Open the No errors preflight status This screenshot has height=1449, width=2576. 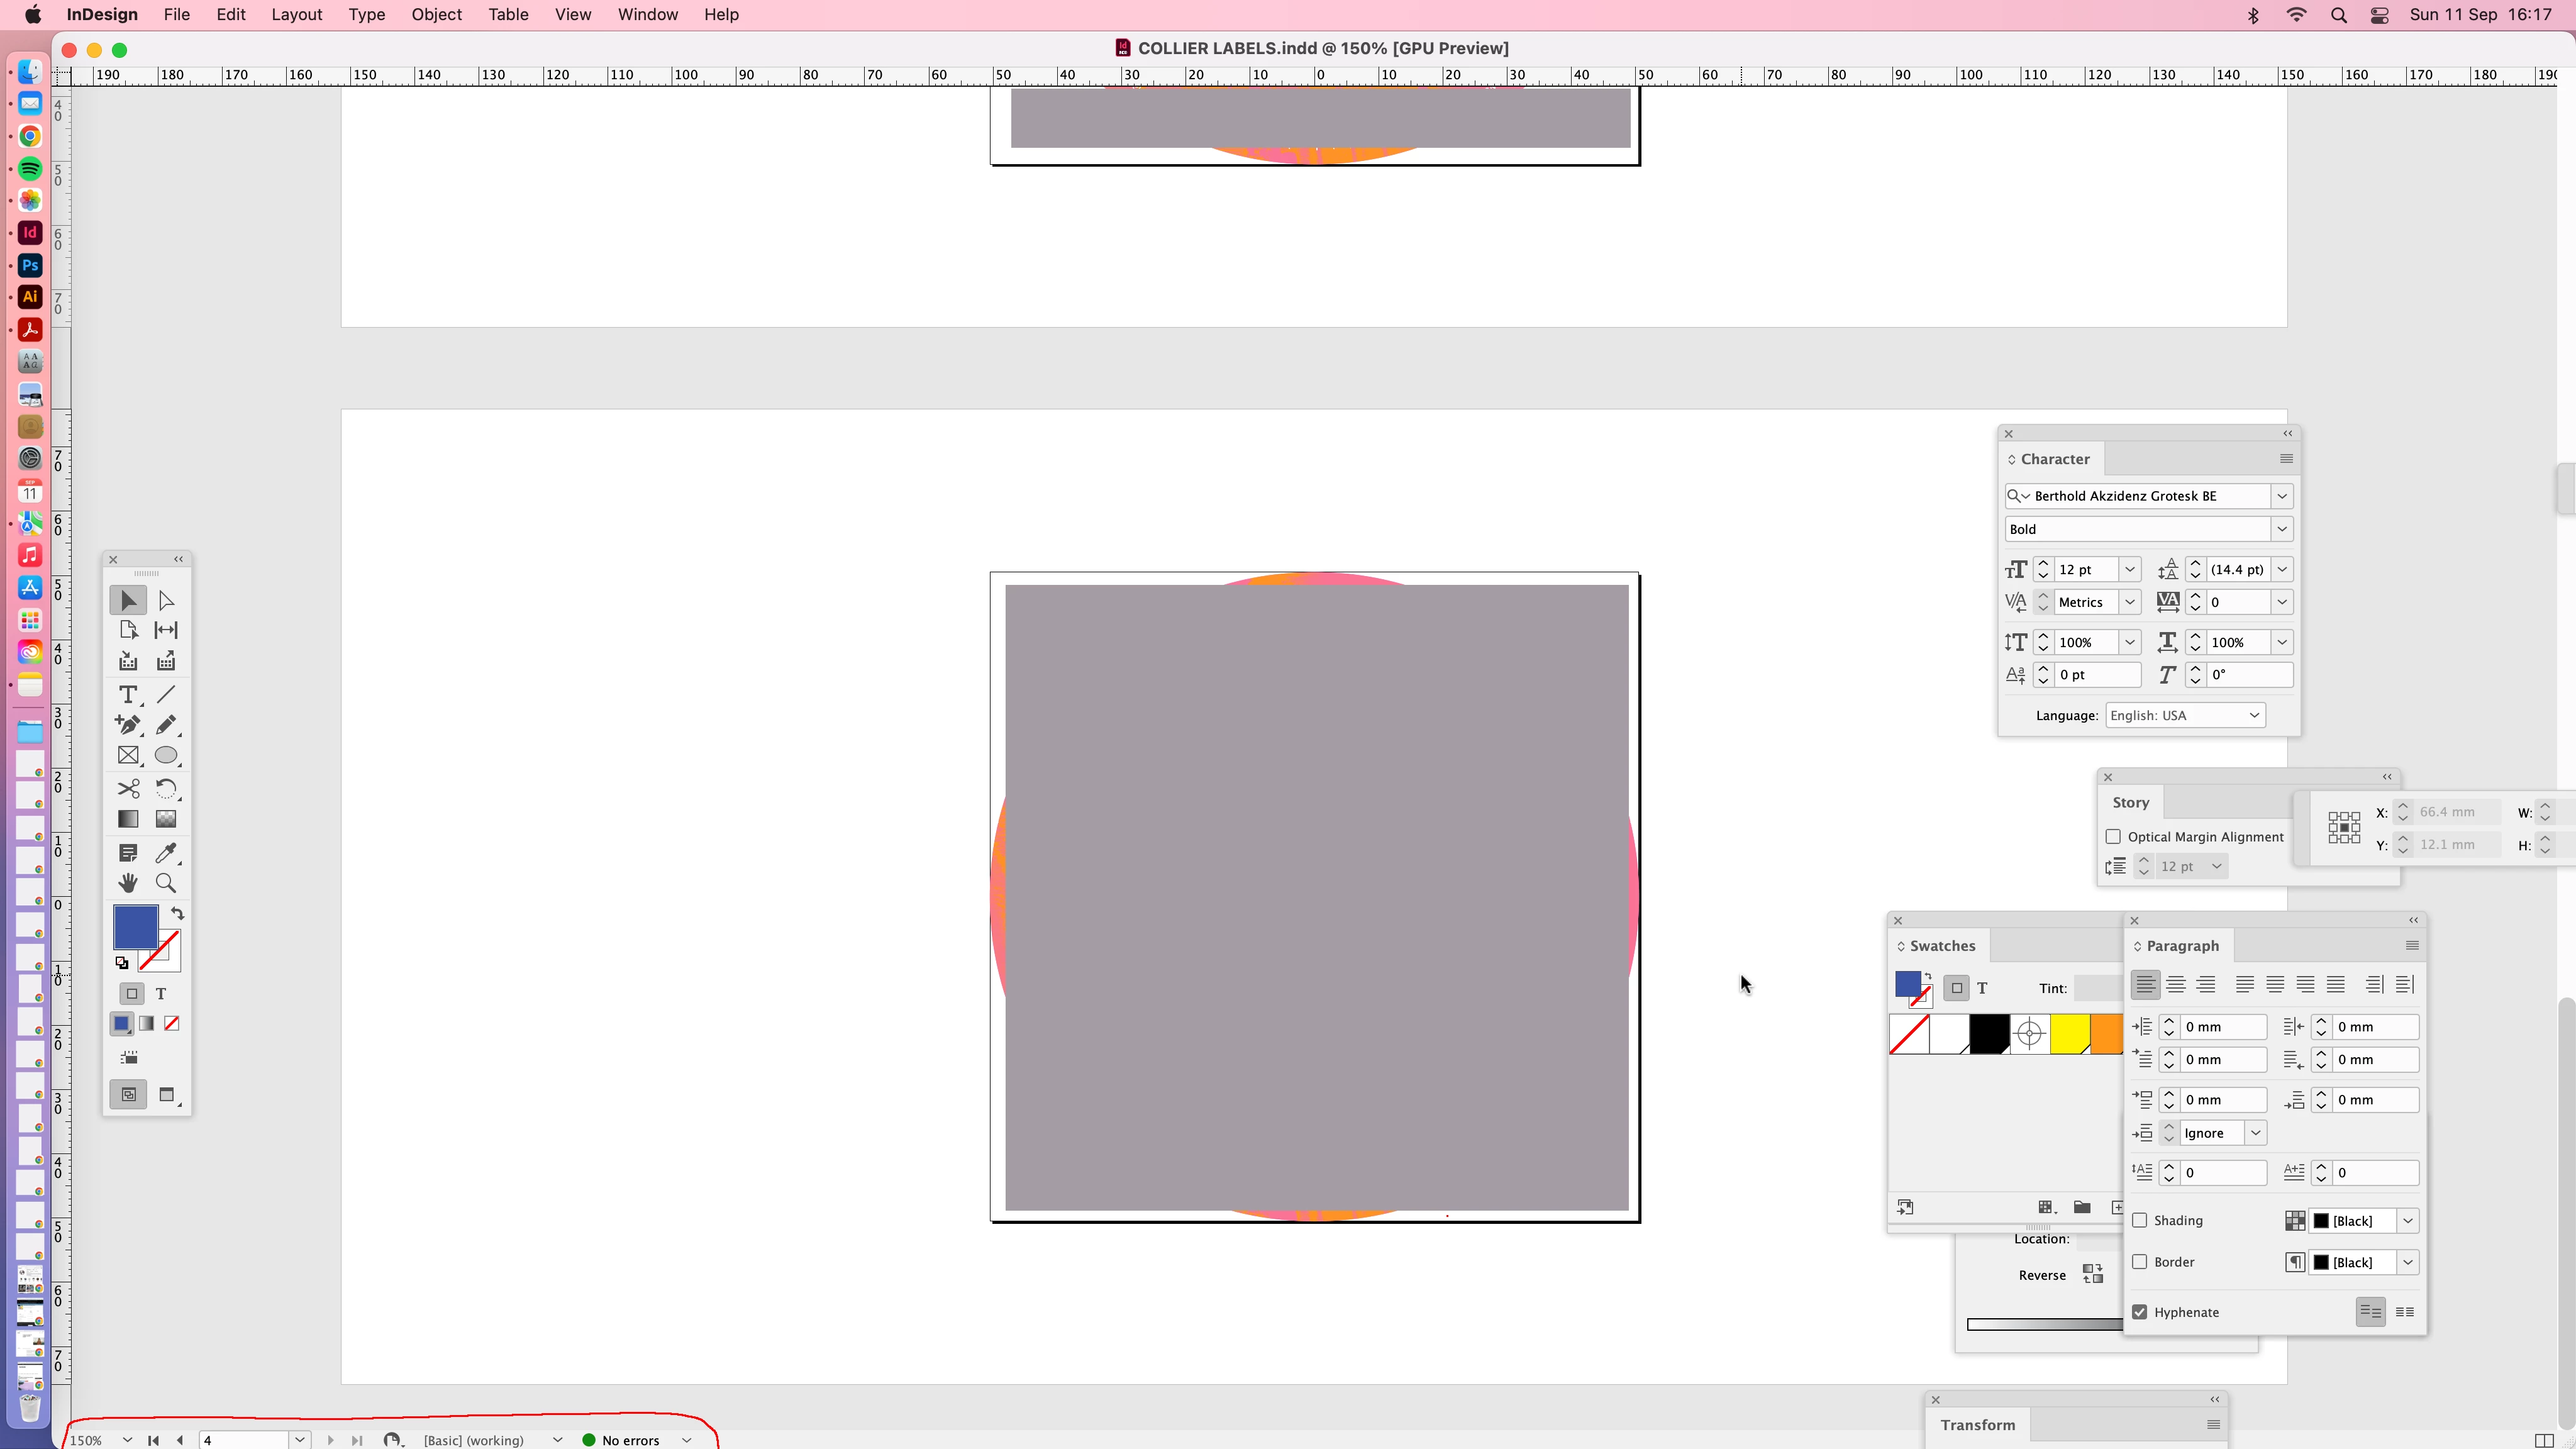coord(630,1440)
